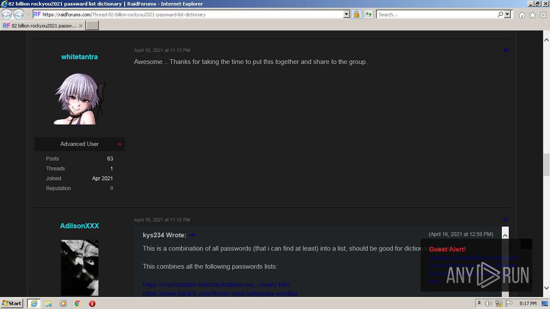Viewport: 550px width, 309px height.
Task: Refresh the page with the refresh icon
Action: (368, 14)
